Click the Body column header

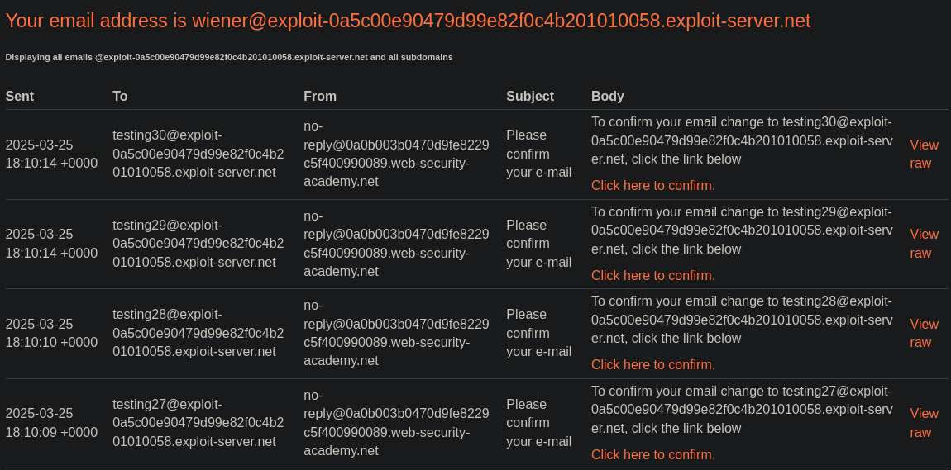click(x=608, y=97)
